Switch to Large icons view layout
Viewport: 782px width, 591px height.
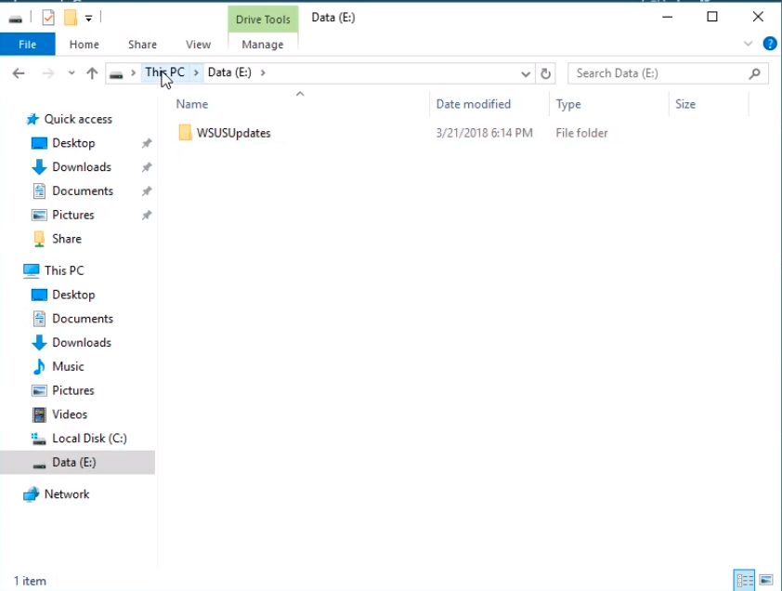point(766,581)
